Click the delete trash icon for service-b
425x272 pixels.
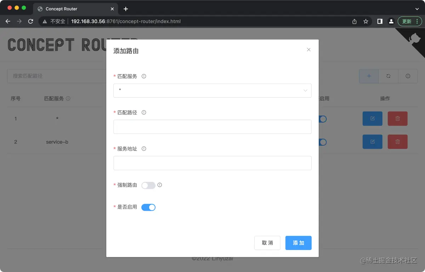tap(397, 142)
